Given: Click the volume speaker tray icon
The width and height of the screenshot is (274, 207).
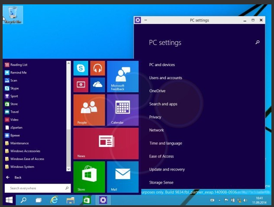Looking at the screenshot, I should [245, 200].
